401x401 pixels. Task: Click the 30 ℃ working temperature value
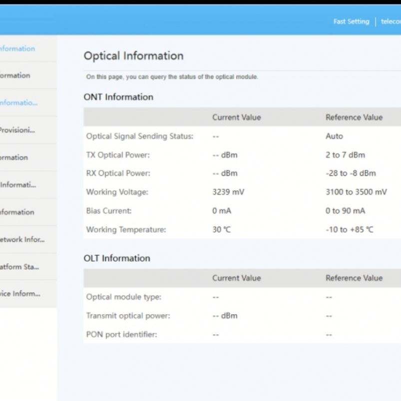[x=222, y=230]
